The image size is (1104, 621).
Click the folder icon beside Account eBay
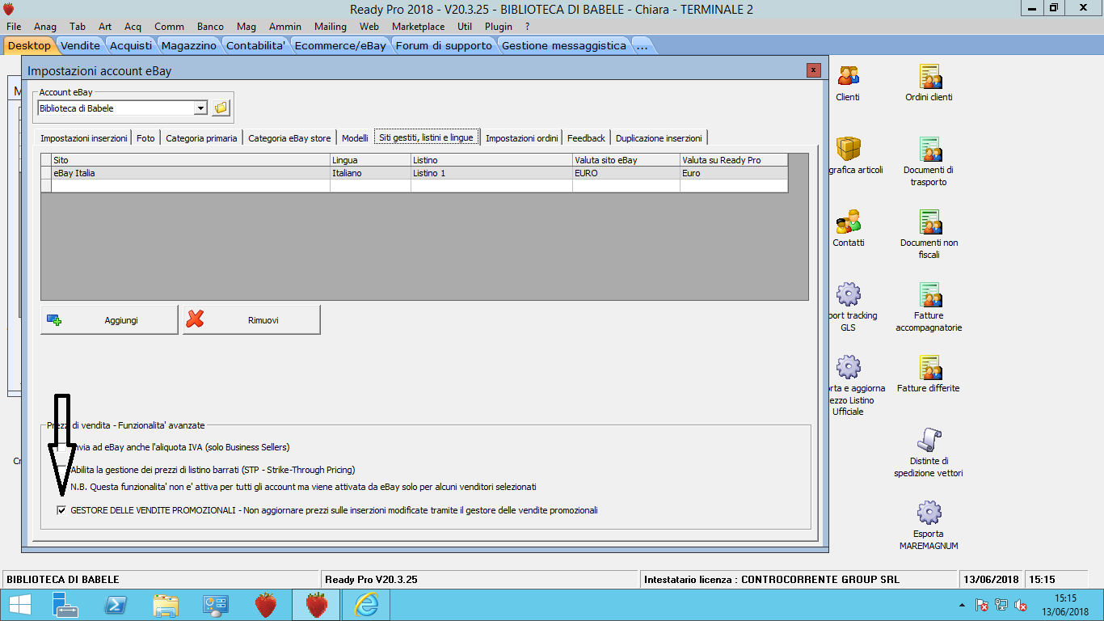[x=221, y=108]
